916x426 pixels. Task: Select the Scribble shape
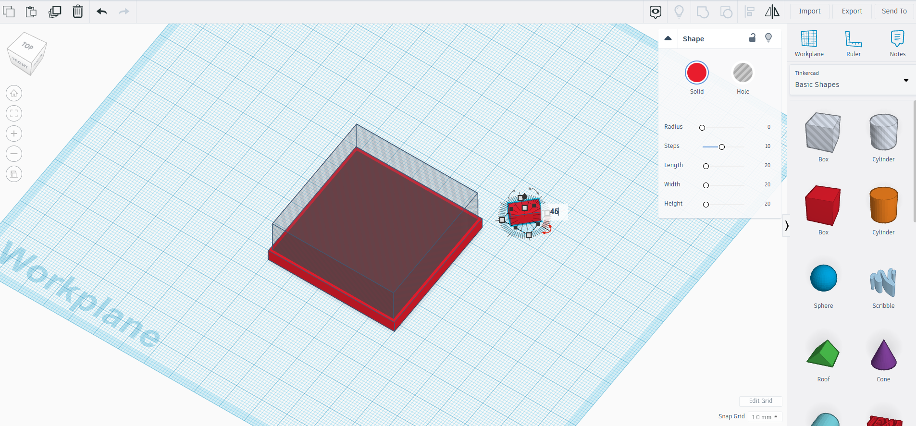point(883,282)
